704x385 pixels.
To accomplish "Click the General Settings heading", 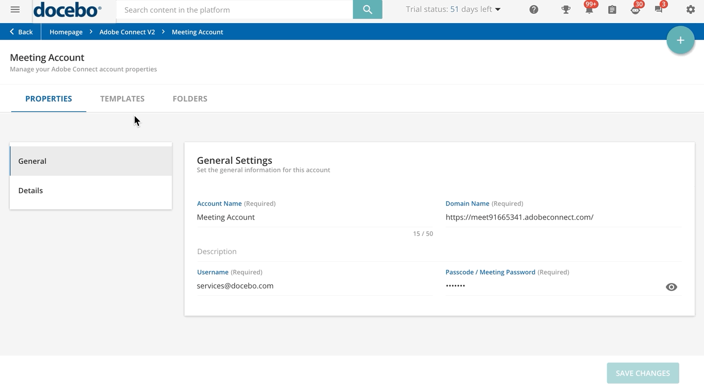I will (x=235, y=160).
